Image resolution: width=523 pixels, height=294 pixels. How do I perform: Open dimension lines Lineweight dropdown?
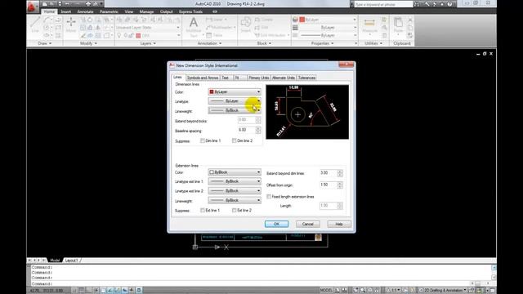coord(235,110)
